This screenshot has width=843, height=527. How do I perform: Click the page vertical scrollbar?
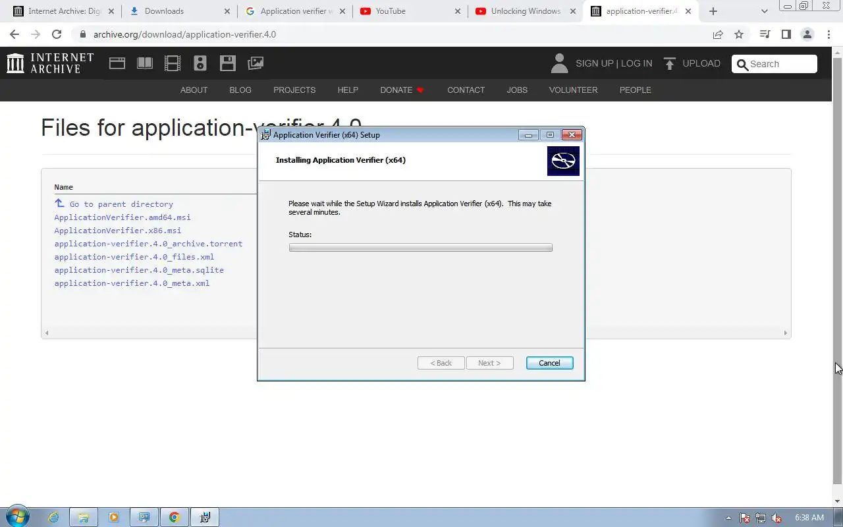tap(837, 270)
